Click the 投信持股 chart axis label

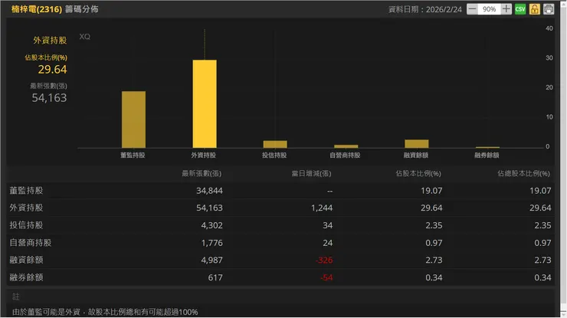[274, 156]
